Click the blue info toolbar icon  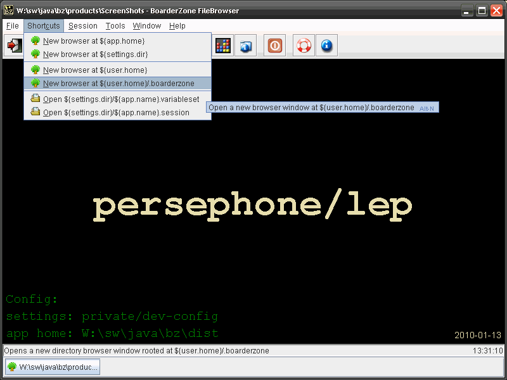click(327, 46)
